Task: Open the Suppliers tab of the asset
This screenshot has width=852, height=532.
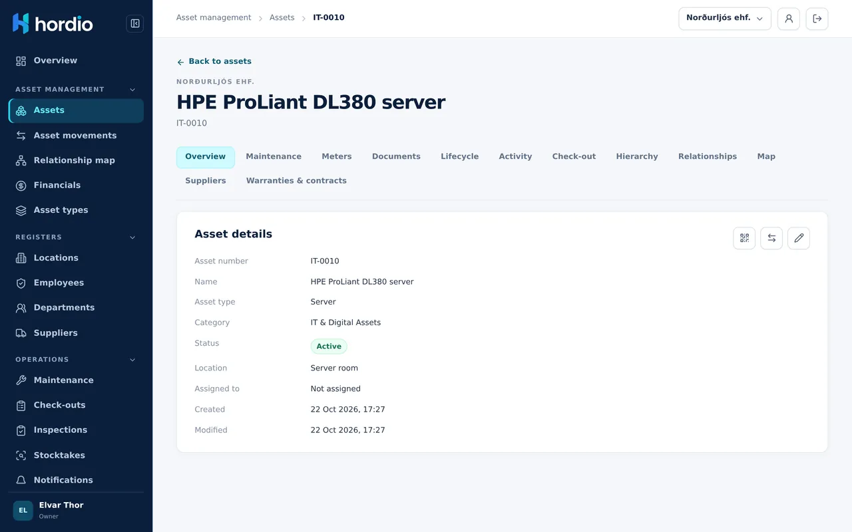Action: [x=206, y=181]
